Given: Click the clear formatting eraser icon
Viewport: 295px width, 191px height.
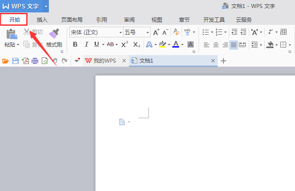Looking at the screenshot, I should pos(176,32).
